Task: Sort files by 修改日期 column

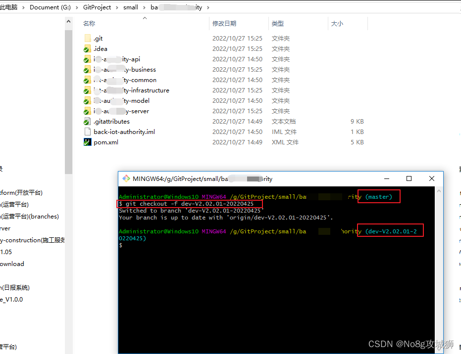Action: tap(224, 23)
